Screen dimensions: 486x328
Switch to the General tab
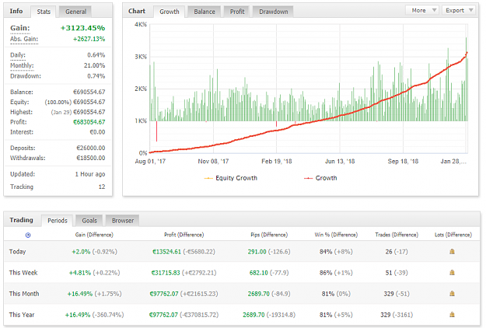tap(75, 12)
